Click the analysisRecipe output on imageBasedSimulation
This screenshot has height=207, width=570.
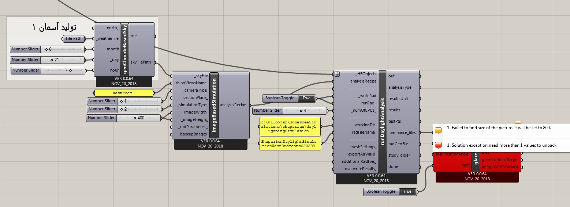[x=233, y=105]
